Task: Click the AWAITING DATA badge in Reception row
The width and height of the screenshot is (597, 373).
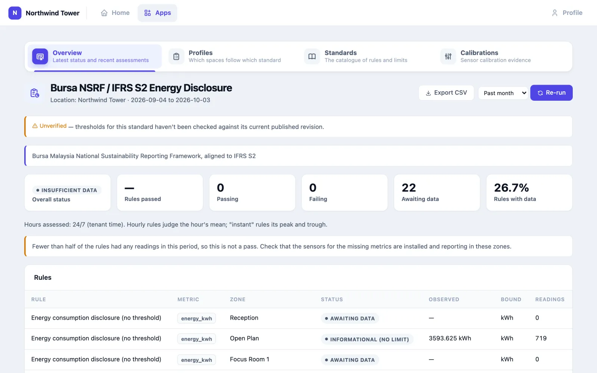Action: point(350,318)
